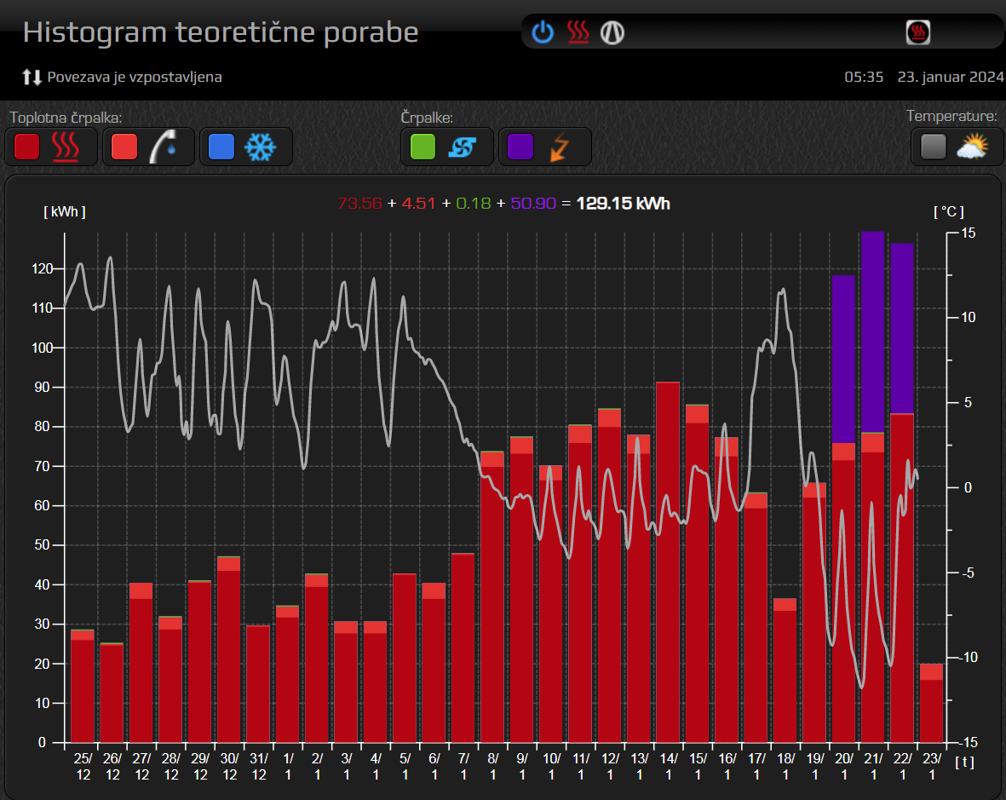Toggle the dark red heating series swatch
The width and height of the screenshot is (1006, 800).
(27, 147)
